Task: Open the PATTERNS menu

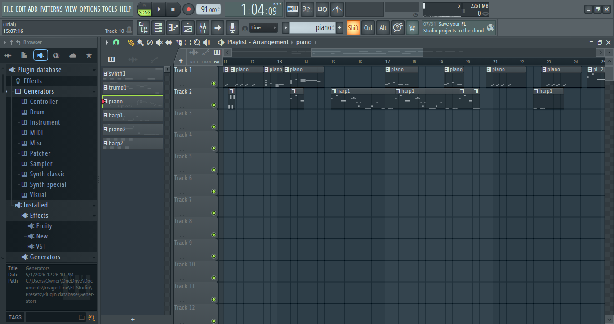Action: 51,9
